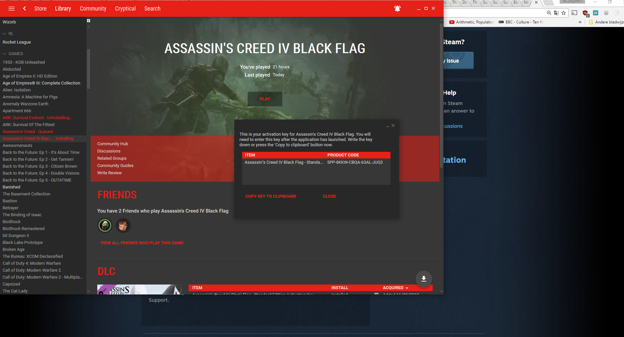The image size is (624, 337).
Task: Open the first friend's green avatar
Action: click(105, 225)
